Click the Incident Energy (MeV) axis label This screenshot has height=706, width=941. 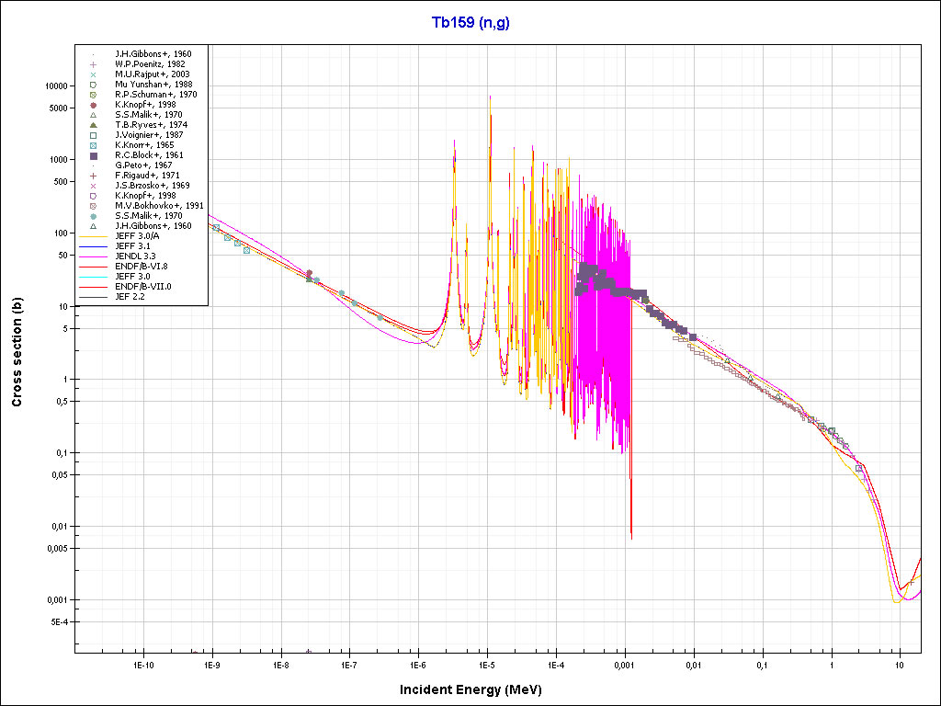click(x=470, y=689)
